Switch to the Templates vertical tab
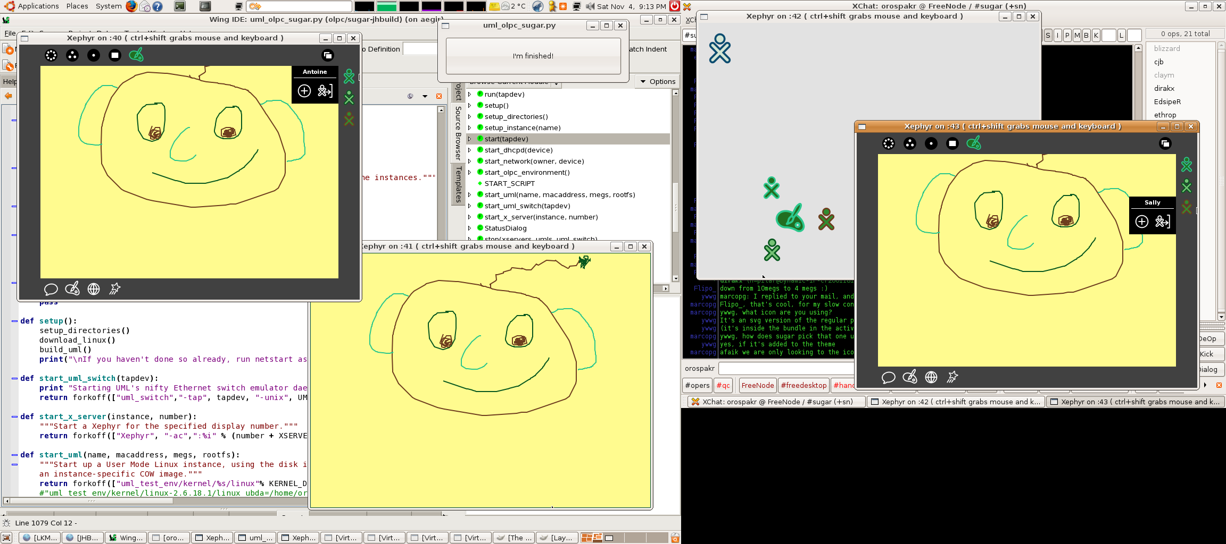The height and width of the screenshot is (544, 1226). coord(458,184)
